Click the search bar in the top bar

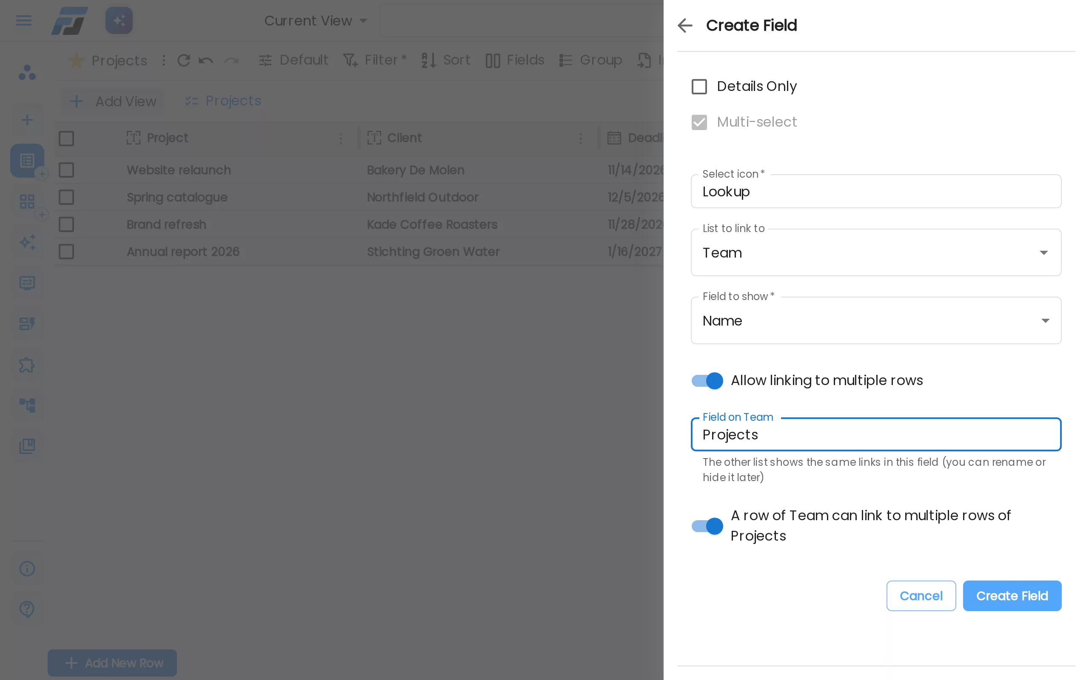click(x=521, y=20)
